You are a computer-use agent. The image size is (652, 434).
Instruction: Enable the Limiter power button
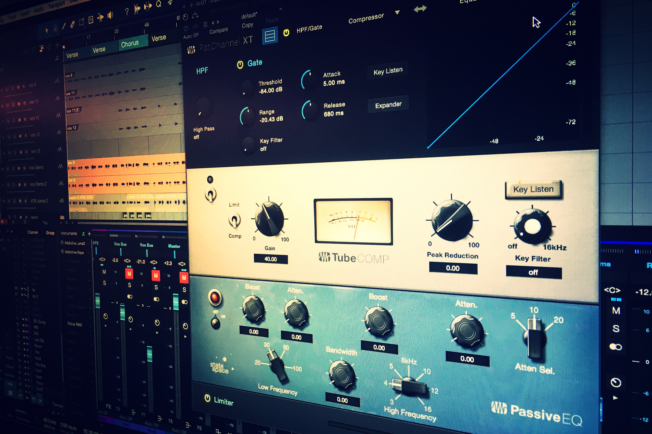pos(207,398)
